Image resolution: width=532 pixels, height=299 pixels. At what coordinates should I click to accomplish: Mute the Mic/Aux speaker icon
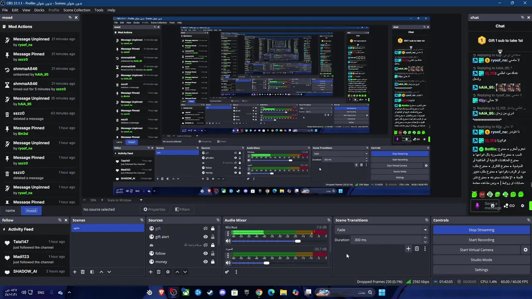[228, 241]
